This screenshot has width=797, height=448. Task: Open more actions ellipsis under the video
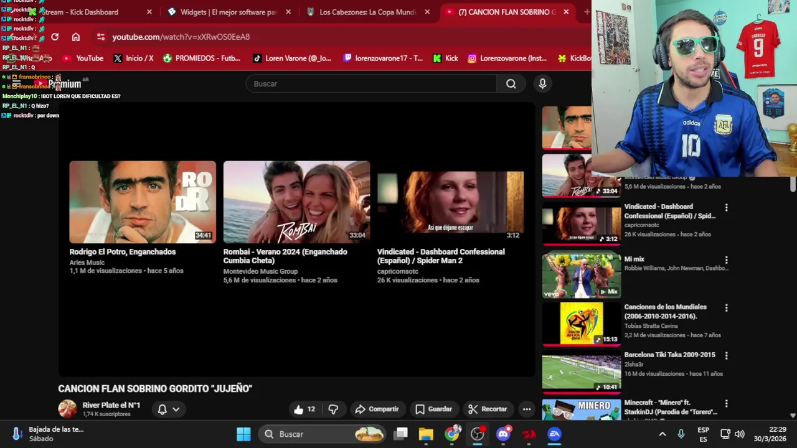coord(527,409)
